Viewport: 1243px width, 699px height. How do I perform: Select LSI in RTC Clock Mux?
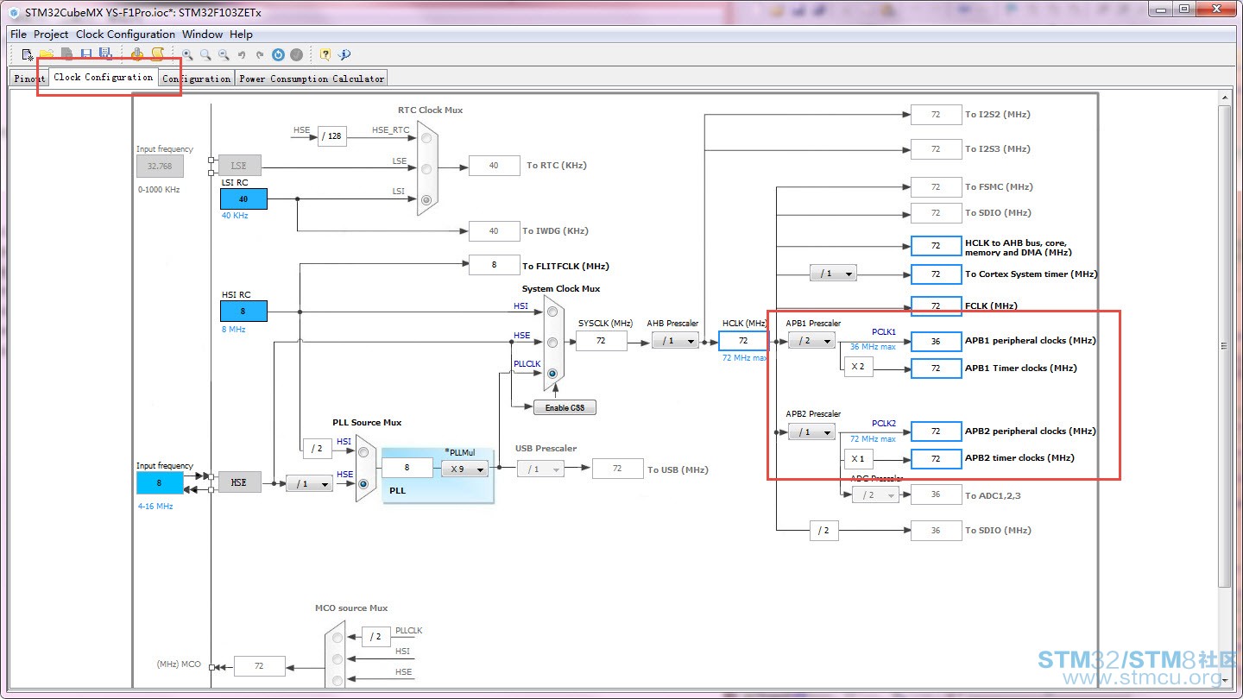pyautogui.click(x=426, y=200)
